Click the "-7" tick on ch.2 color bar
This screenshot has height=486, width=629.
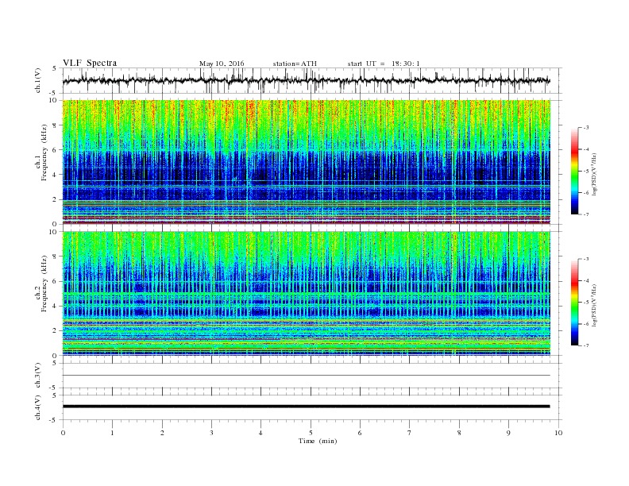(x=586, y=345)
